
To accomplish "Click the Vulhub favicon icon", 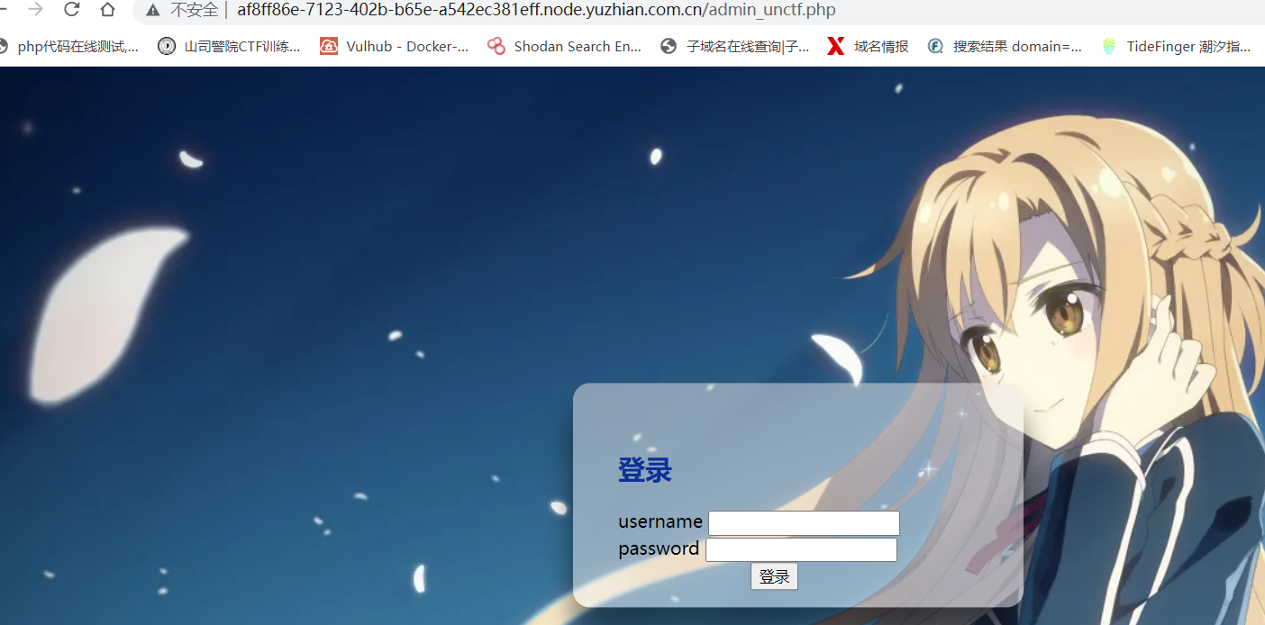I will point(329,46).
